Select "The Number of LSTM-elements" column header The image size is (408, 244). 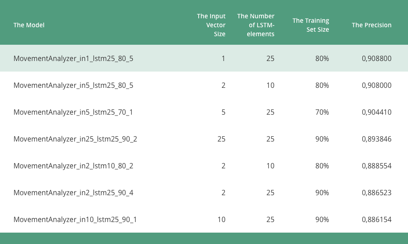click(256, 25)
